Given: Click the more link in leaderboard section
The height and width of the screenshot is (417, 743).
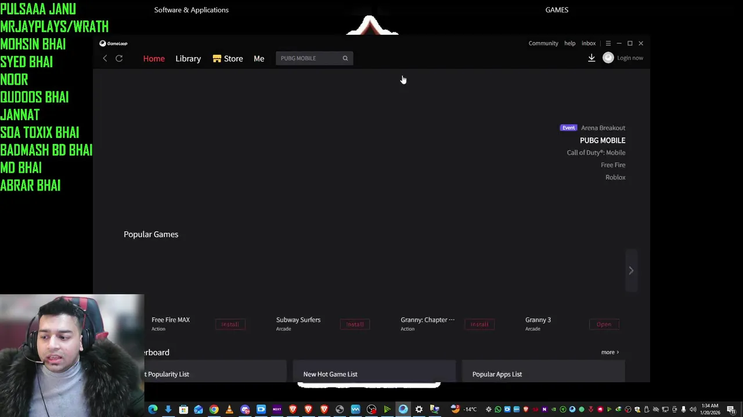Looking at the screenshot, I should click(x=609, y=352).
